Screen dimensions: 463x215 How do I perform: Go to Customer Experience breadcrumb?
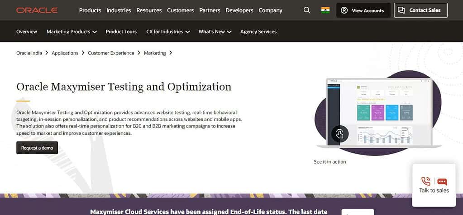[111, 53]
